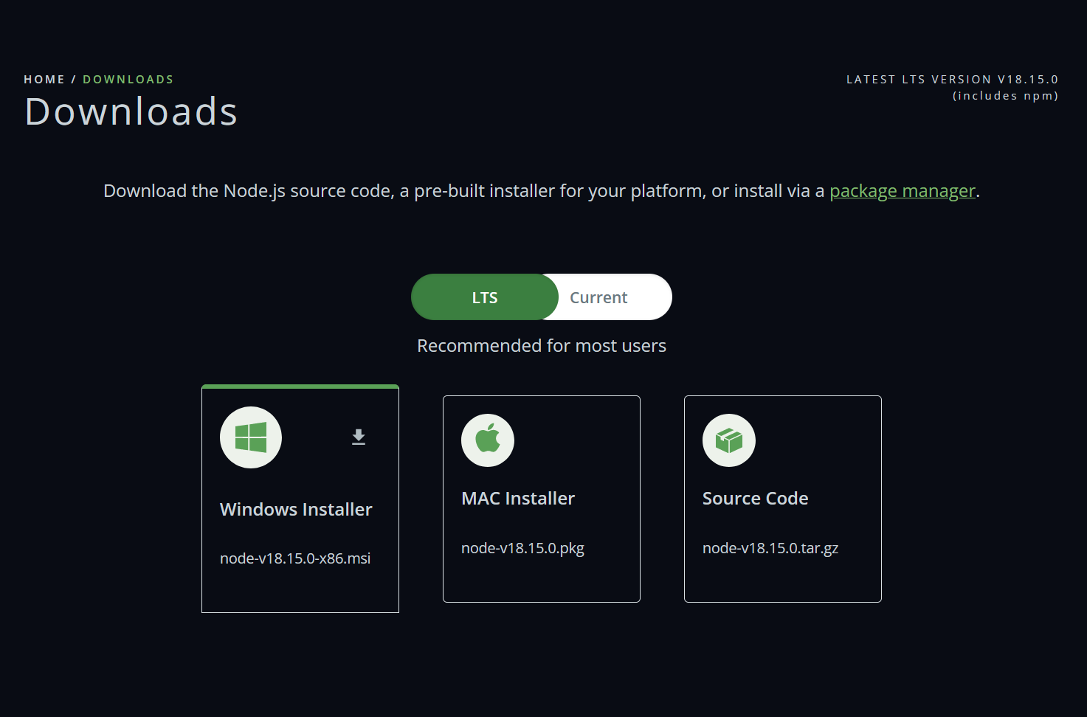Image resolution: width=1087 pixels, height=717 pixels.
Task: Select the Source Code card
Action: tap(782, 499)
